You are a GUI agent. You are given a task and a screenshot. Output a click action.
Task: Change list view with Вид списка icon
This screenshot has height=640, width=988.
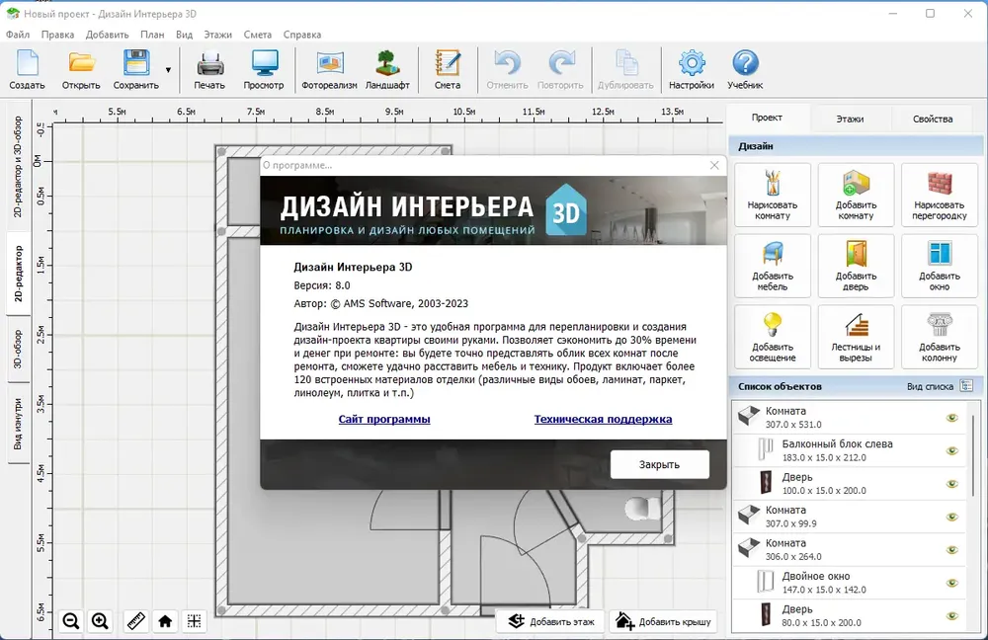pyautogui.click(x=966, y=386)
